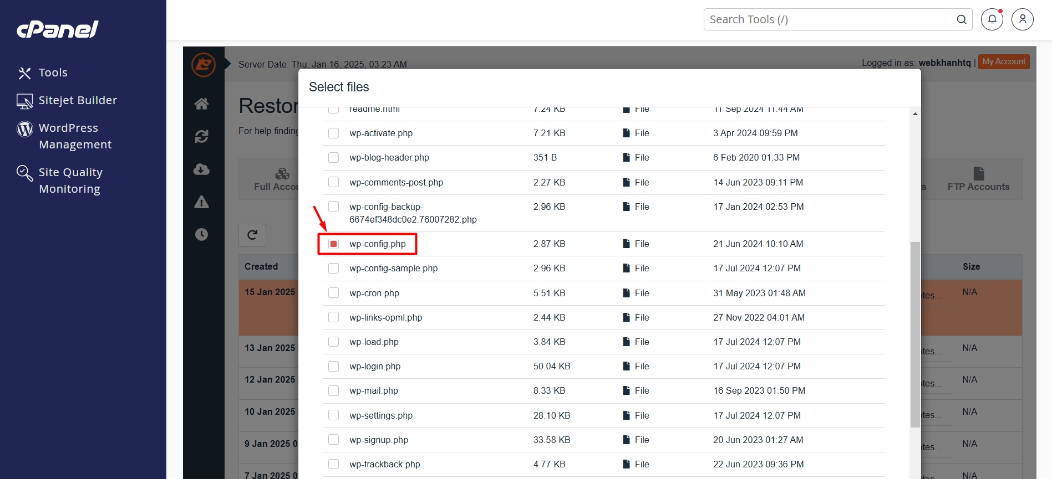Click the search magnifier icon

(x=961, y=19)
